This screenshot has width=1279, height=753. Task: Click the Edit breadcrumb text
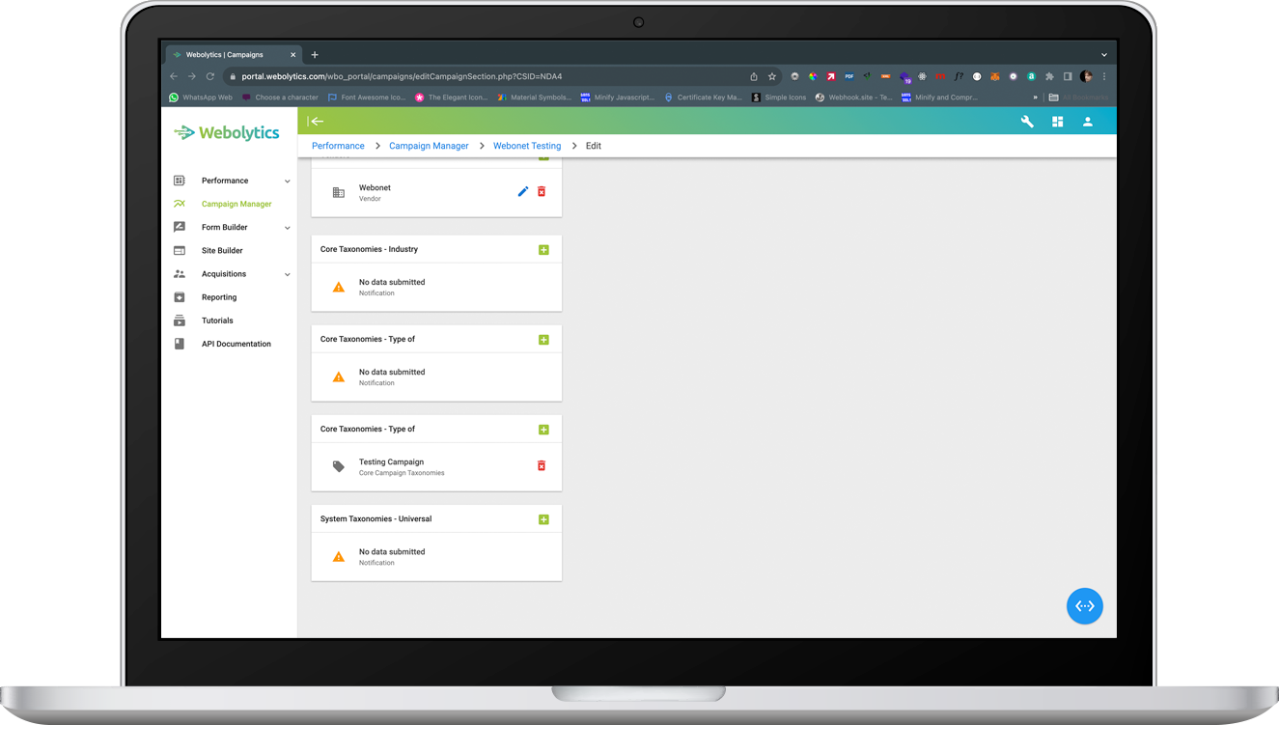594,146
